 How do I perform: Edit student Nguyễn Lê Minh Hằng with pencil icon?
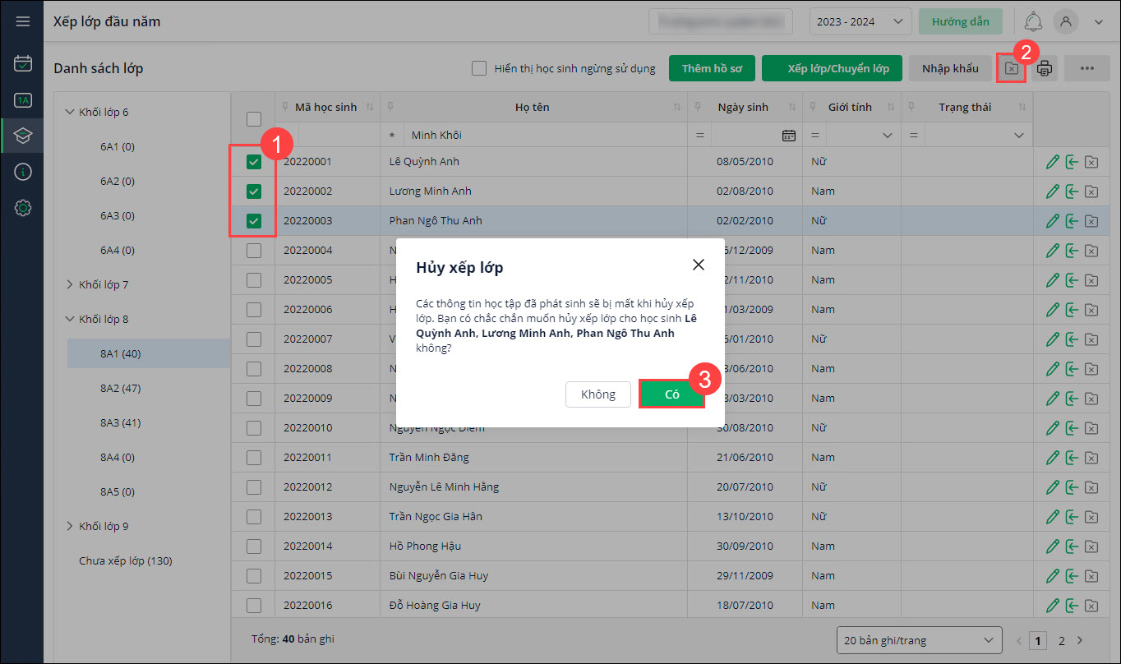[x=1052, y=487]
